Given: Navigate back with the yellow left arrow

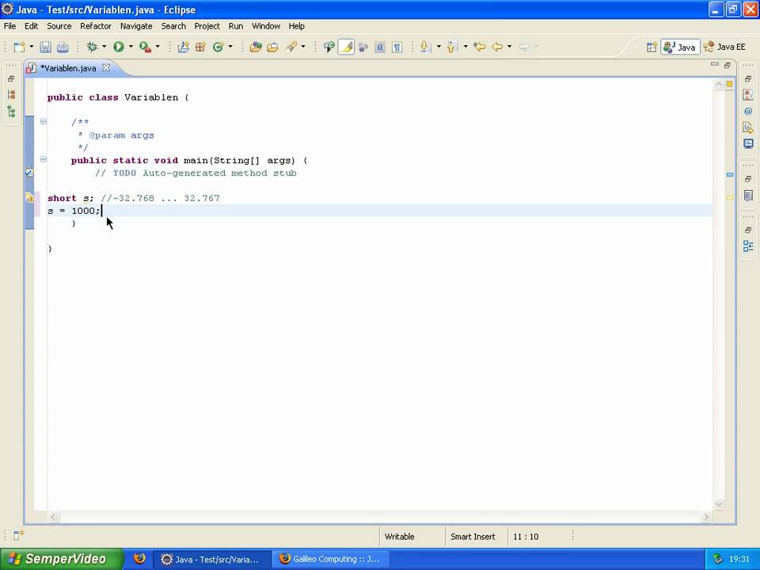Looking at the screenshot, I should (497, 47).
